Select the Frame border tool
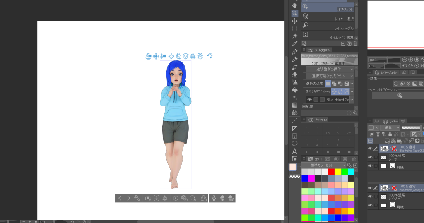424x223 pixels. point(294,136)
